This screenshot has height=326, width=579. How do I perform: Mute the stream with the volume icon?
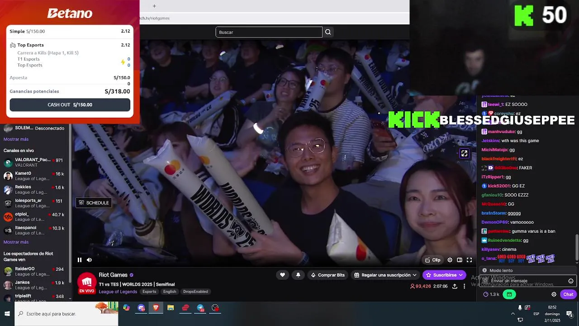coord(89,260)
